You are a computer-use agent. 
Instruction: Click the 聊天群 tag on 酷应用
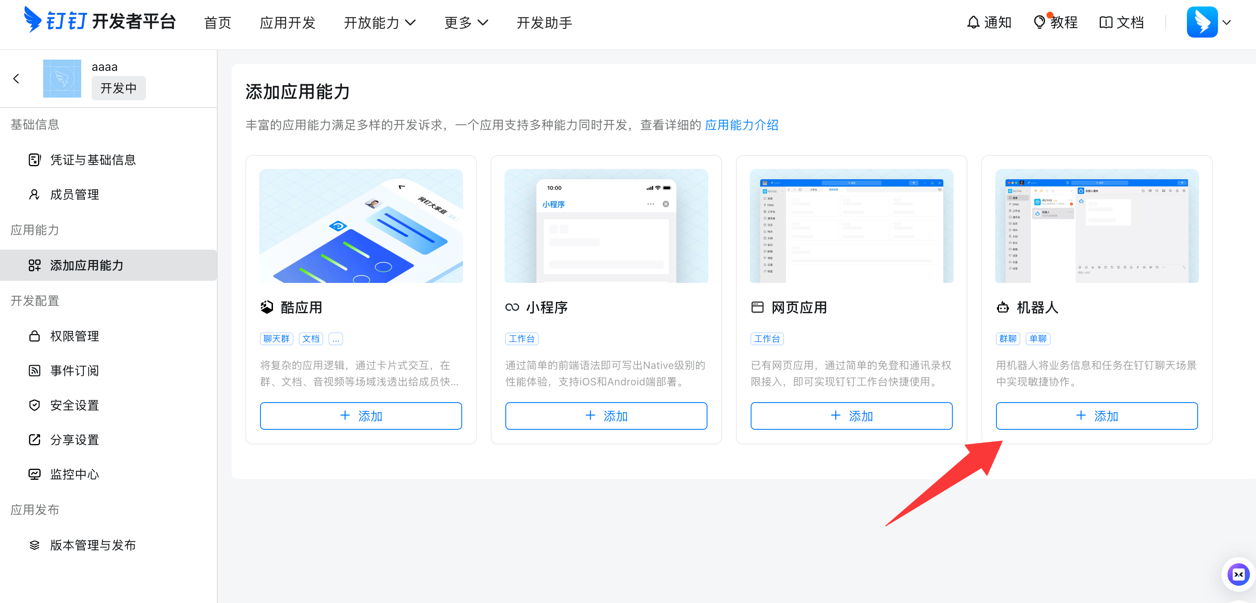[276, 338]
